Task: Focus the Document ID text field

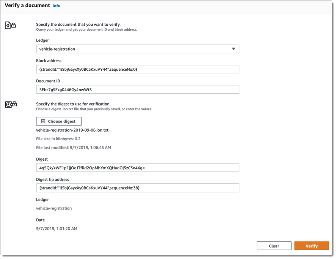Action: coord(137,90)
